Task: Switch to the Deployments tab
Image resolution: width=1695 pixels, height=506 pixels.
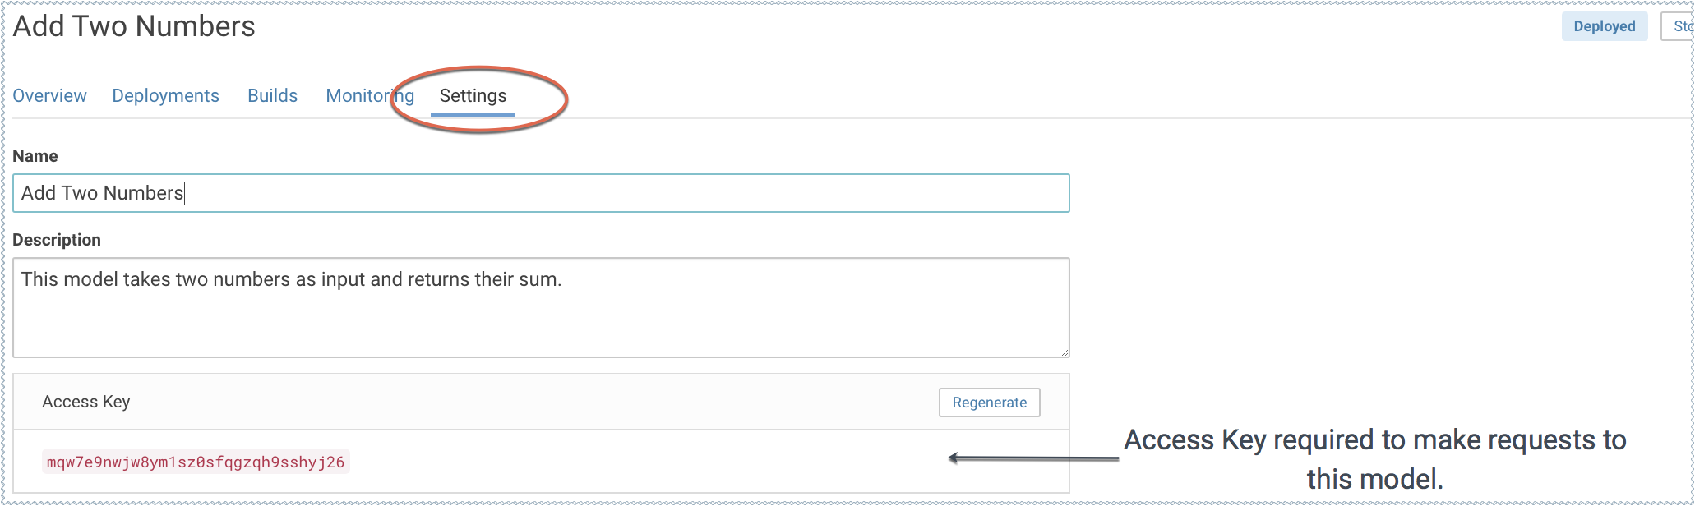Action: (x=165, y=96)
